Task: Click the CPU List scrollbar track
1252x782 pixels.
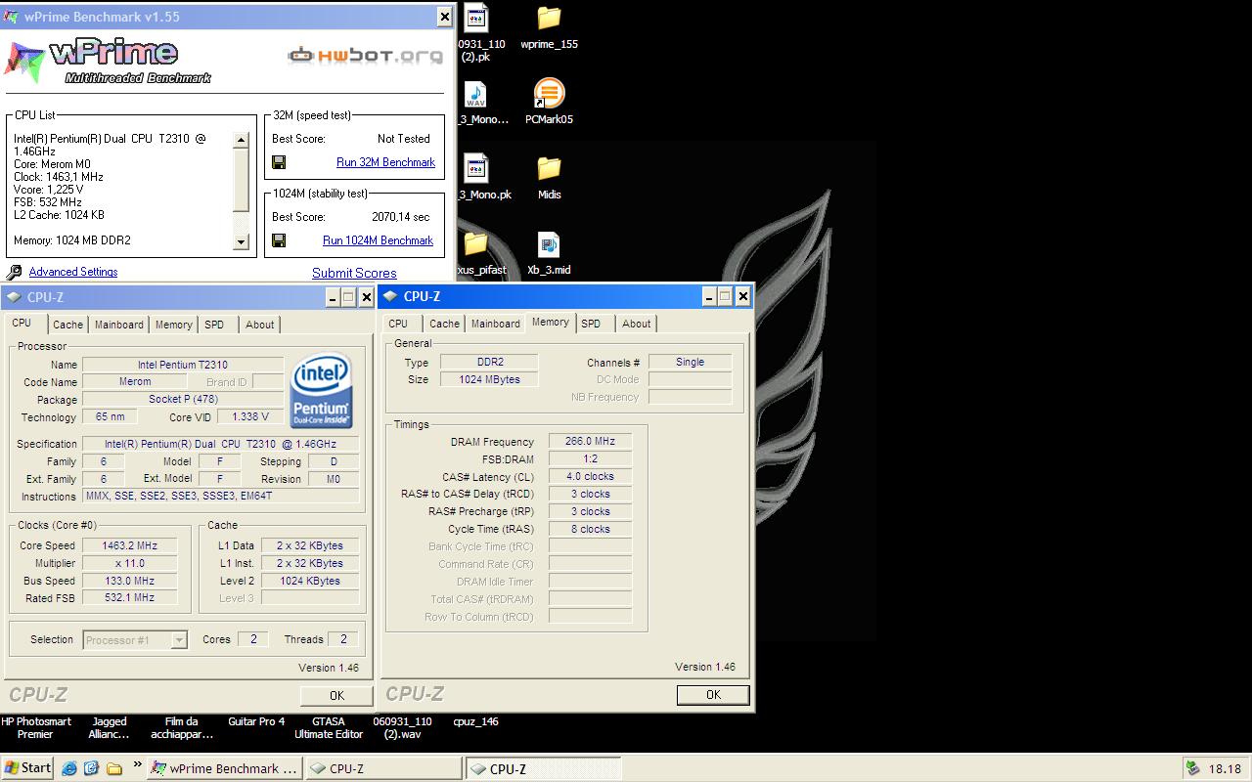Action: click(x=241, y=191)
